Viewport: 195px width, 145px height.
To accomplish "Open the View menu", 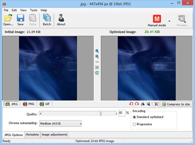I will click(24, 10).
